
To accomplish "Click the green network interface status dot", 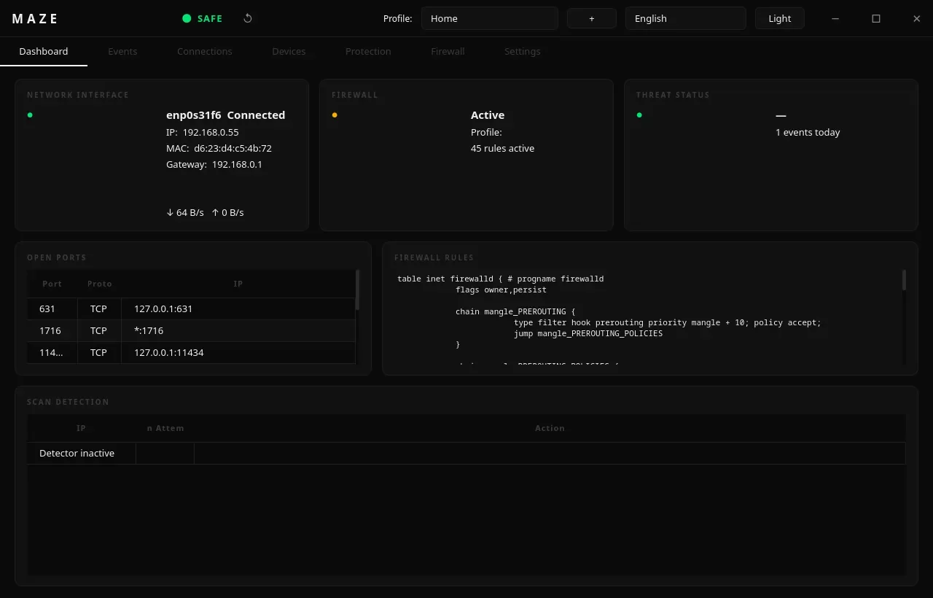I will click(30, 114).
